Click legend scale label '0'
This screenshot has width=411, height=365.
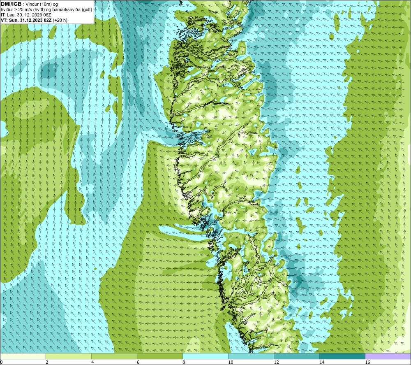(x=1, y=363)
